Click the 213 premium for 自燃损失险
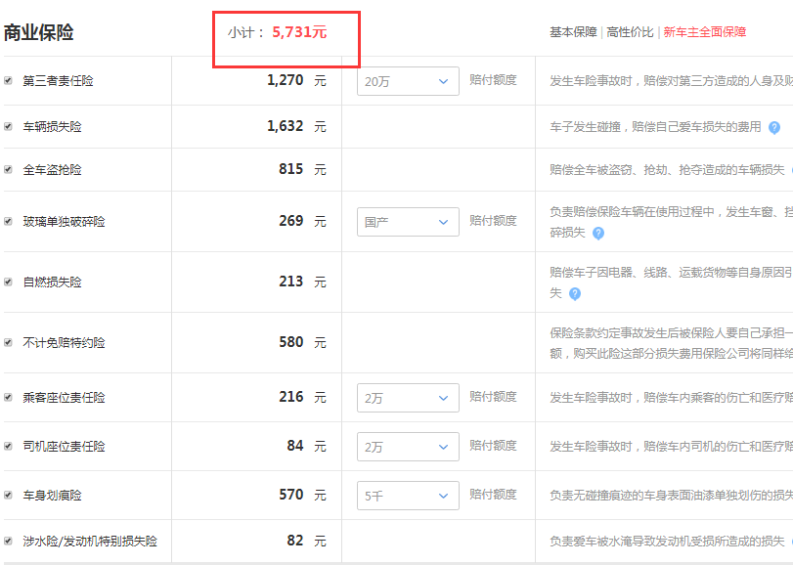Screen dimensions: 793x565 point(290,281)
